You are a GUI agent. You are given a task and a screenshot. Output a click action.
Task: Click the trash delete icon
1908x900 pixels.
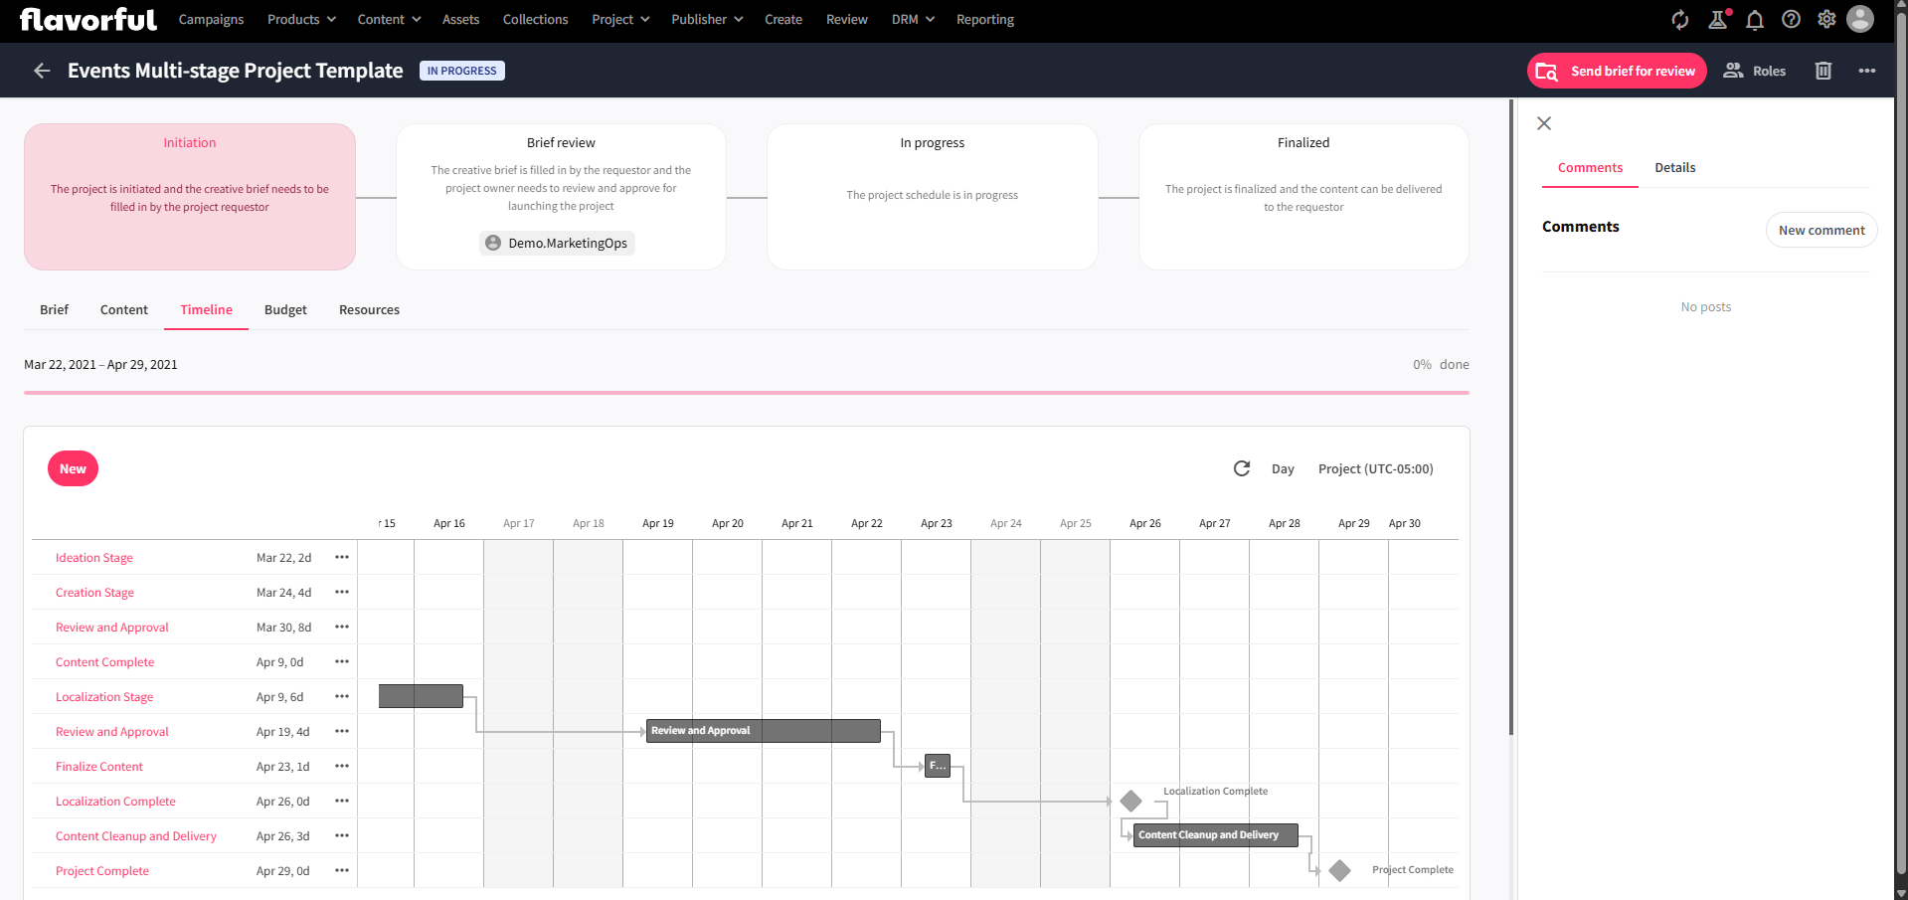[1822, 70]
